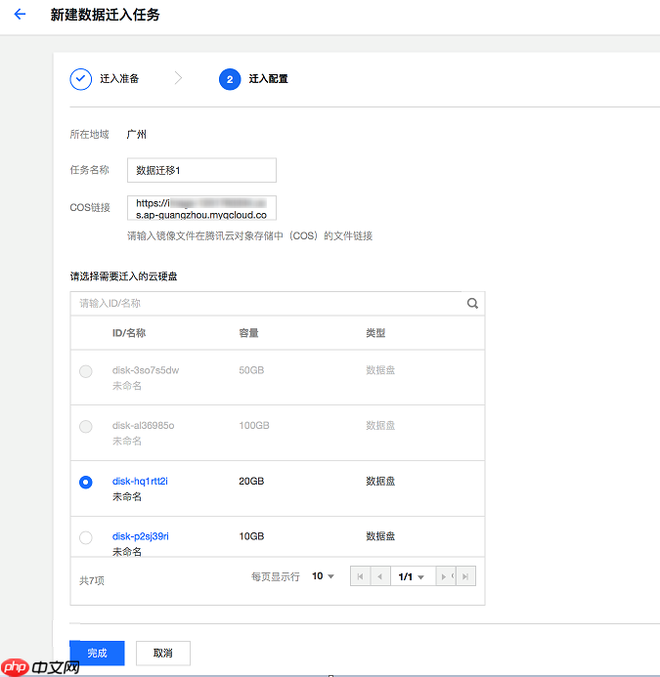Jump to first page of disk list
Screen dimensions: 660x677
click(x=361, y=576)
